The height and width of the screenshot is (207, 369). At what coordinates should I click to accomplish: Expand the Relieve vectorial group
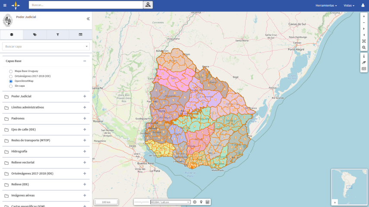[85, 162]
